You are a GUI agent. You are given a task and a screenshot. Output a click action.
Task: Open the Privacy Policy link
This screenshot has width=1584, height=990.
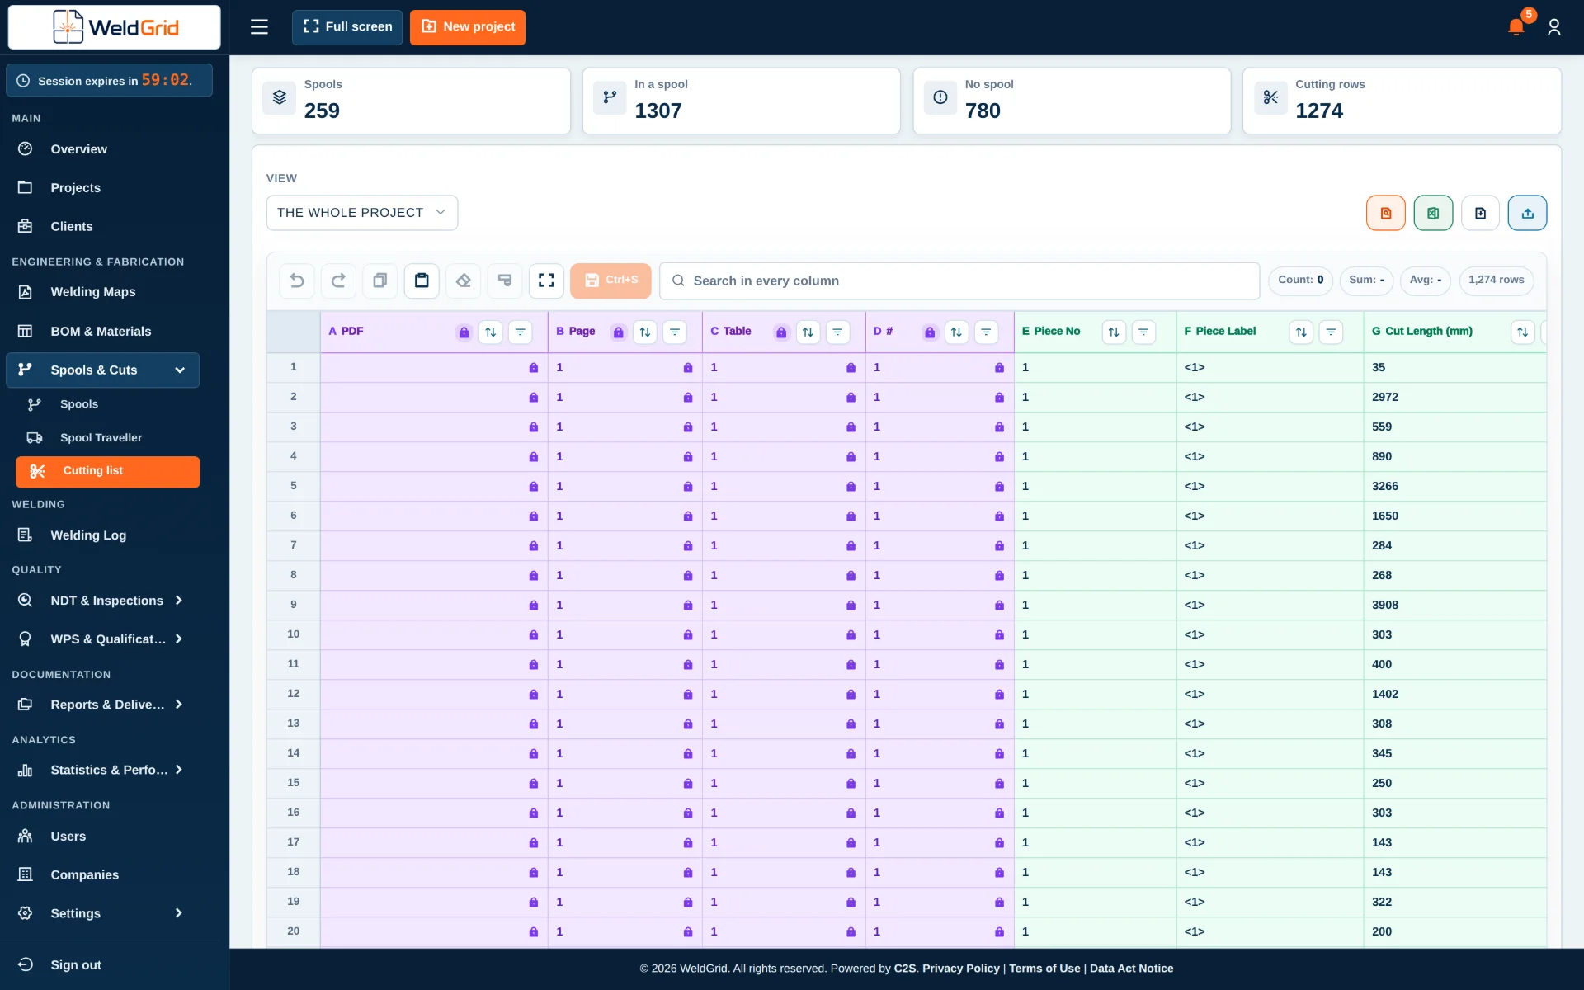[960, 969]
